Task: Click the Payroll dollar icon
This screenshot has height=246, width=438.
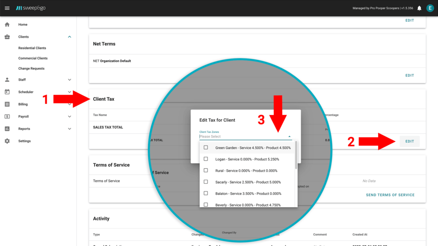Action: 7,116
